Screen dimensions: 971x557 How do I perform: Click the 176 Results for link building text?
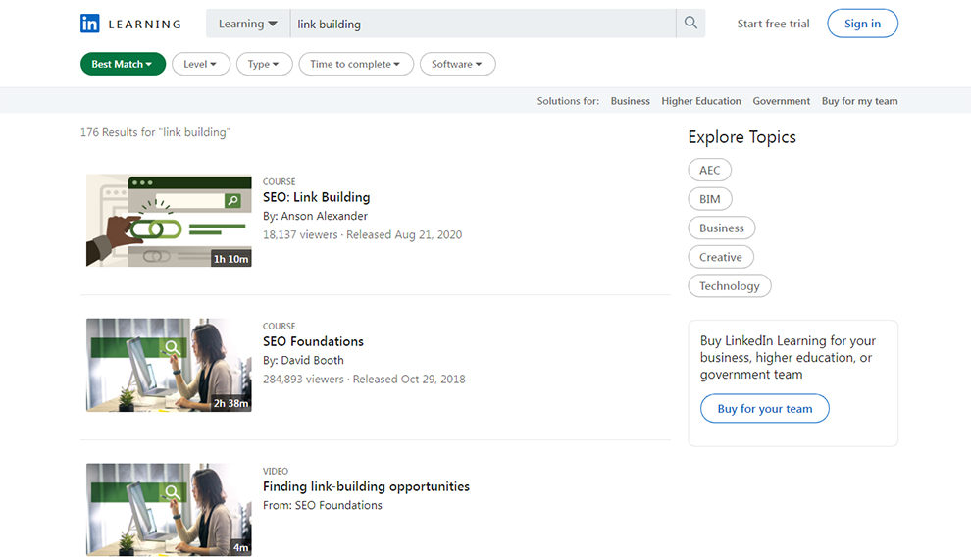coord(155,132)
